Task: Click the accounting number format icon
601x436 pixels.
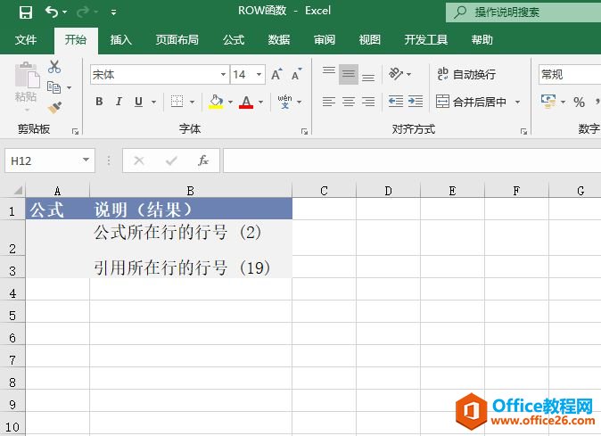Action: (x=548, y=102)
